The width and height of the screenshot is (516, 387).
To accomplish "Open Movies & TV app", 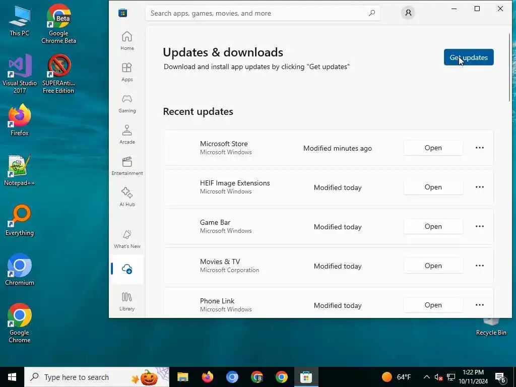I will [x=433, y=266].
